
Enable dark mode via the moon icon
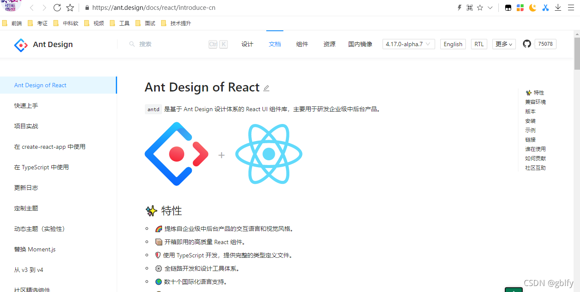(x=533, y=7)
